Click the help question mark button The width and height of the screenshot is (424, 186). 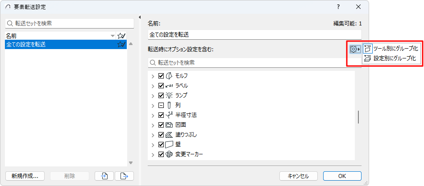pyautogui.click(x=338, y=7)
